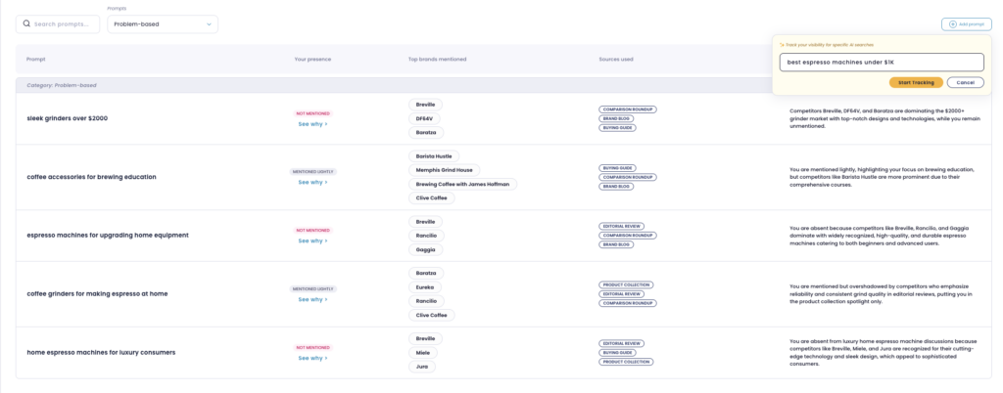
Task: Click Breville chip in sleek grinders row
Action: (425, 105)
